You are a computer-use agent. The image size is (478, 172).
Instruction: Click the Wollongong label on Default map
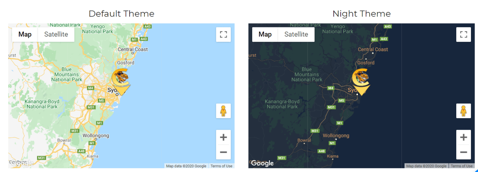[96, 136]
